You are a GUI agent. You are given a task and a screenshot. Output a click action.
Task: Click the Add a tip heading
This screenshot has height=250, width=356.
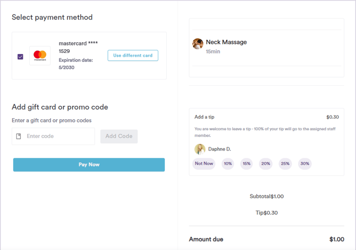[205, 117]
